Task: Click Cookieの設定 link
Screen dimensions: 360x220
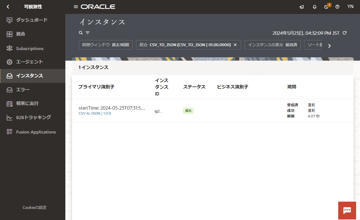Action: (x=35, y=207)
